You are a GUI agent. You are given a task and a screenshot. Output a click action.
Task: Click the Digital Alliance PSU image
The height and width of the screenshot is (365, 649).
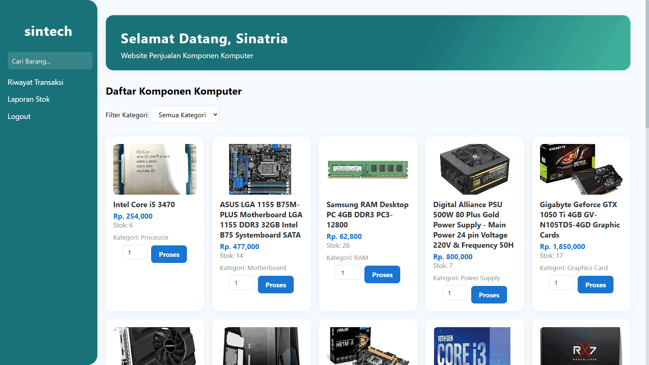(475, 169)
